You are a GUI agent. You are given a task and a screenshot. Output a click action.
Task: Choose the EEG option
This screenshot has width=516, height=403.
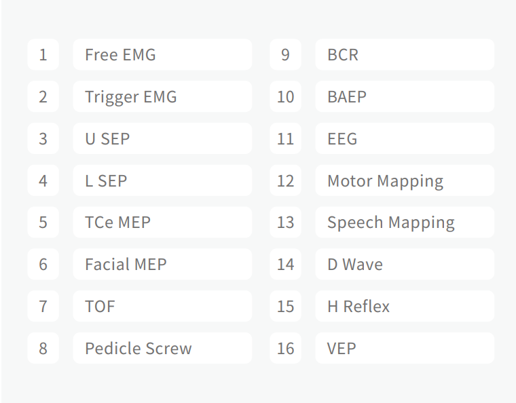404,138
